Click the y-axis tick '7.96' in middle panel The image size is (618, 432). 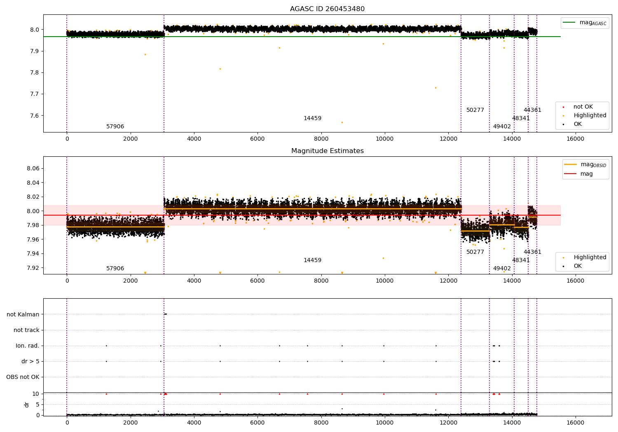pyautogui.click(x=33, y=239)
